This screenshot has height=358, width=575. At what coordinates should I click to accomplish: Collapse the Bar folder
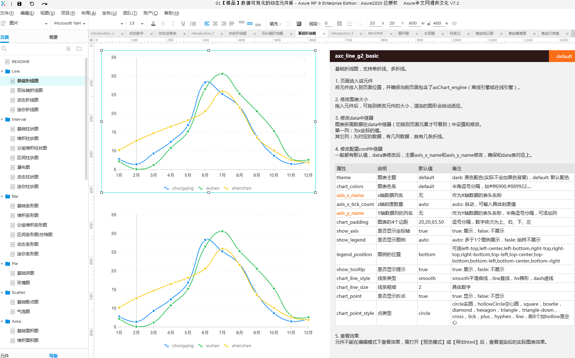pyautogui.click(x=2, y=196)
